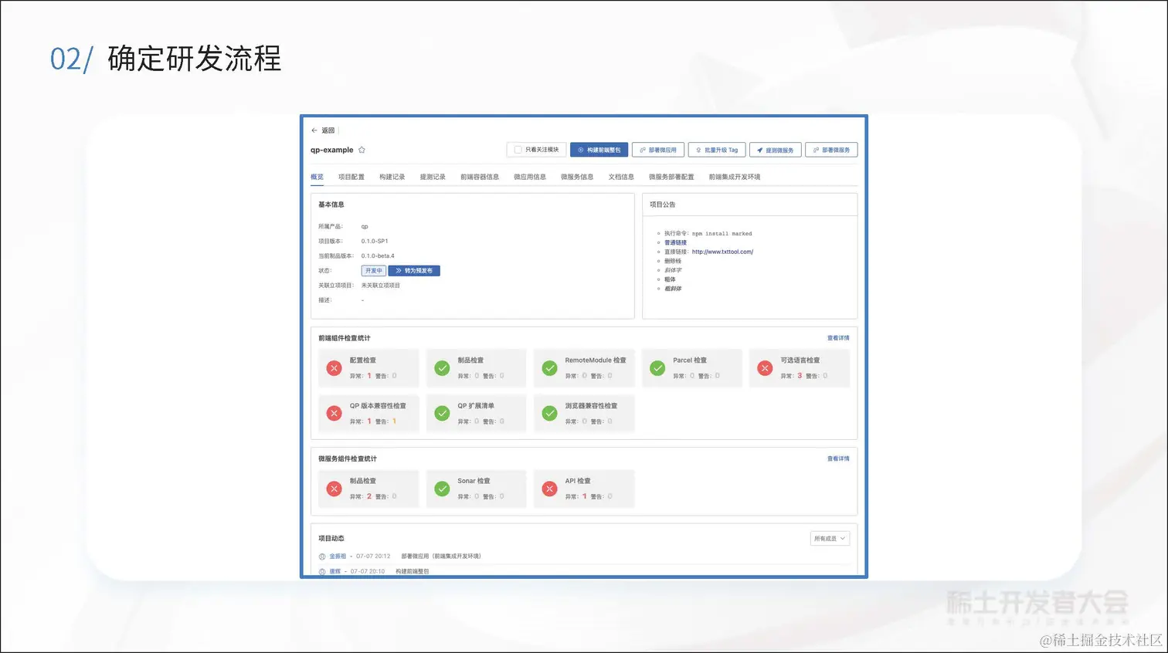1168x653 pixels.
Task: Click the 项目公告 panel heading
Action: pos(663,205)
